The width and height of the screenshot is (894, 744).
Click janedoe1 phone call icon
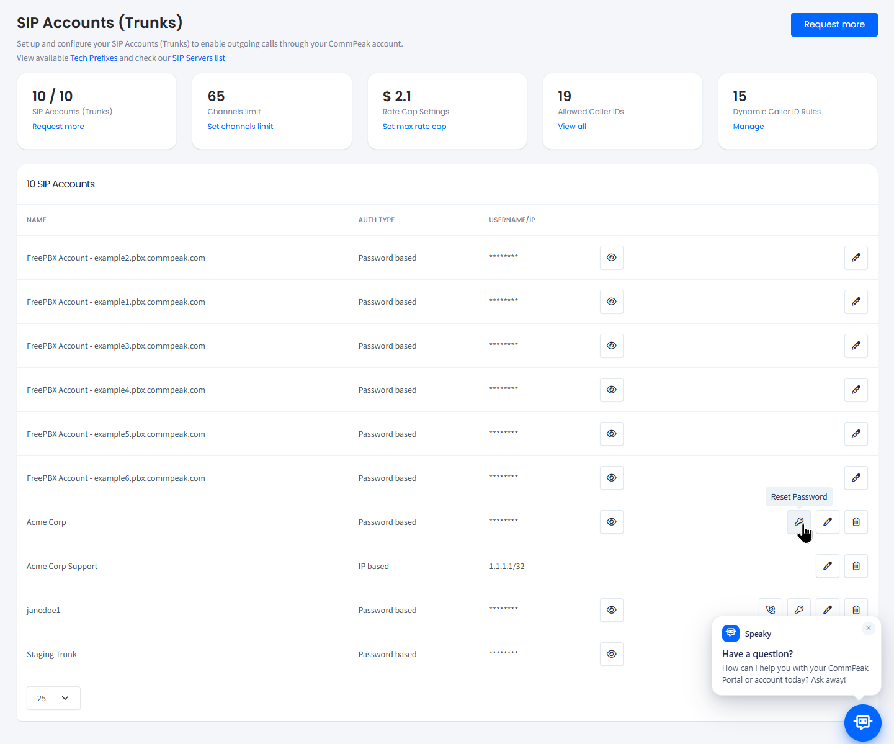point(770,609)
